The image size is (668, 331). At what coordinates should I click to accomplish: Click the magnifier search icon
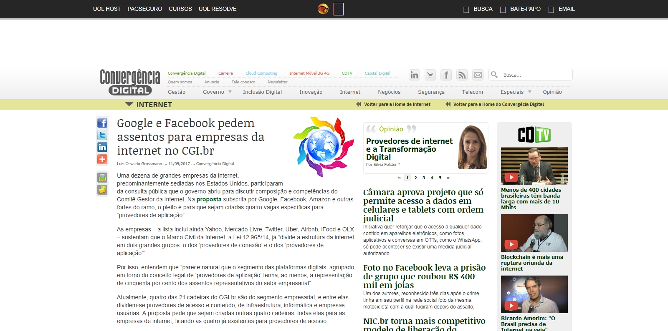(494, 75)
